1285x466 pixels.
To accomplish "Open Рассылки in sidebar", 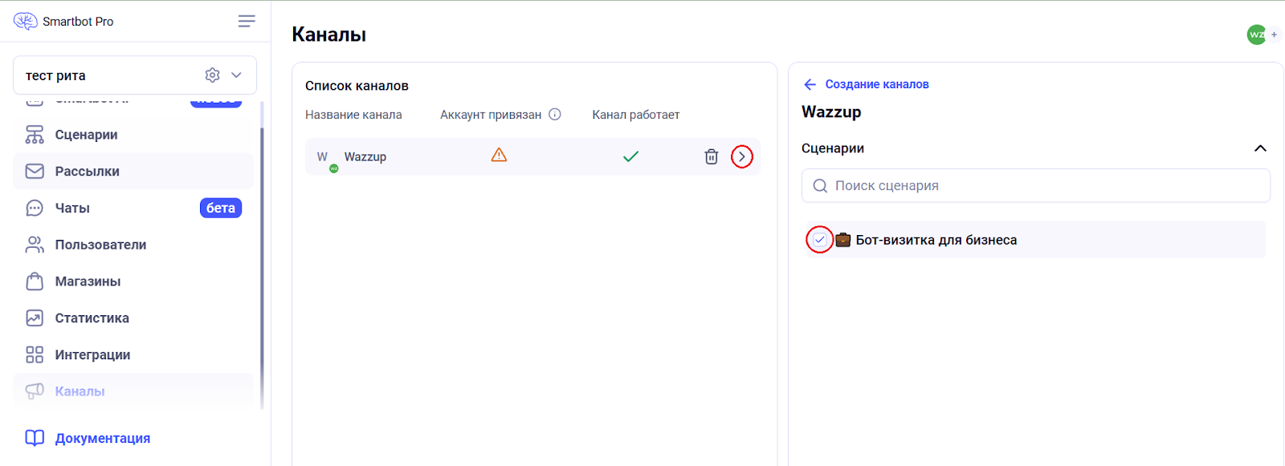I will [87, 172].
